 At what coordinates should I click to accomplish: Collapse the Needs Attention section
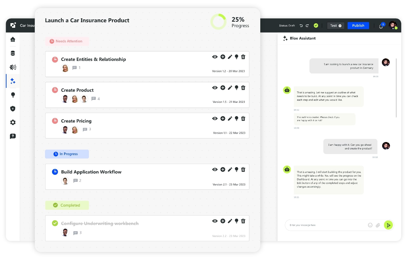(x=67, y=41)
